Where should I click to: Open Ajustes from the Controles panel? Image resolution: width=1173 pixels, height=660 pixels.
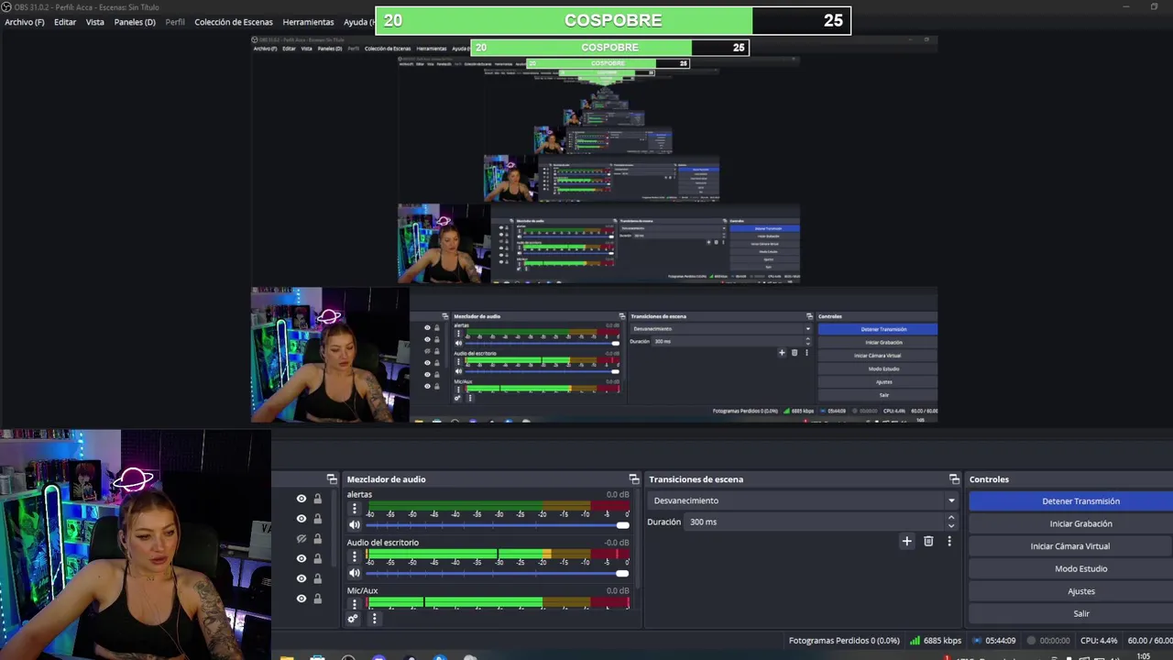[1070, 591]
